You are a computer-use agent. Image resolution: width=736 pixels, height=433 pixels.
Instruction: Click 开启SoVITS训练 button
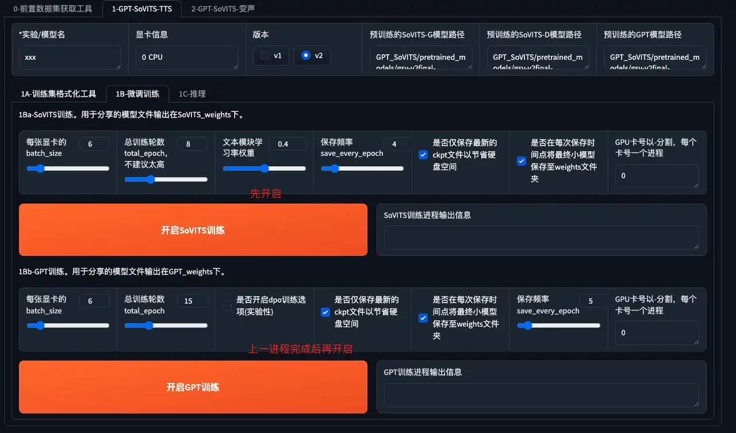pos(193,230)
